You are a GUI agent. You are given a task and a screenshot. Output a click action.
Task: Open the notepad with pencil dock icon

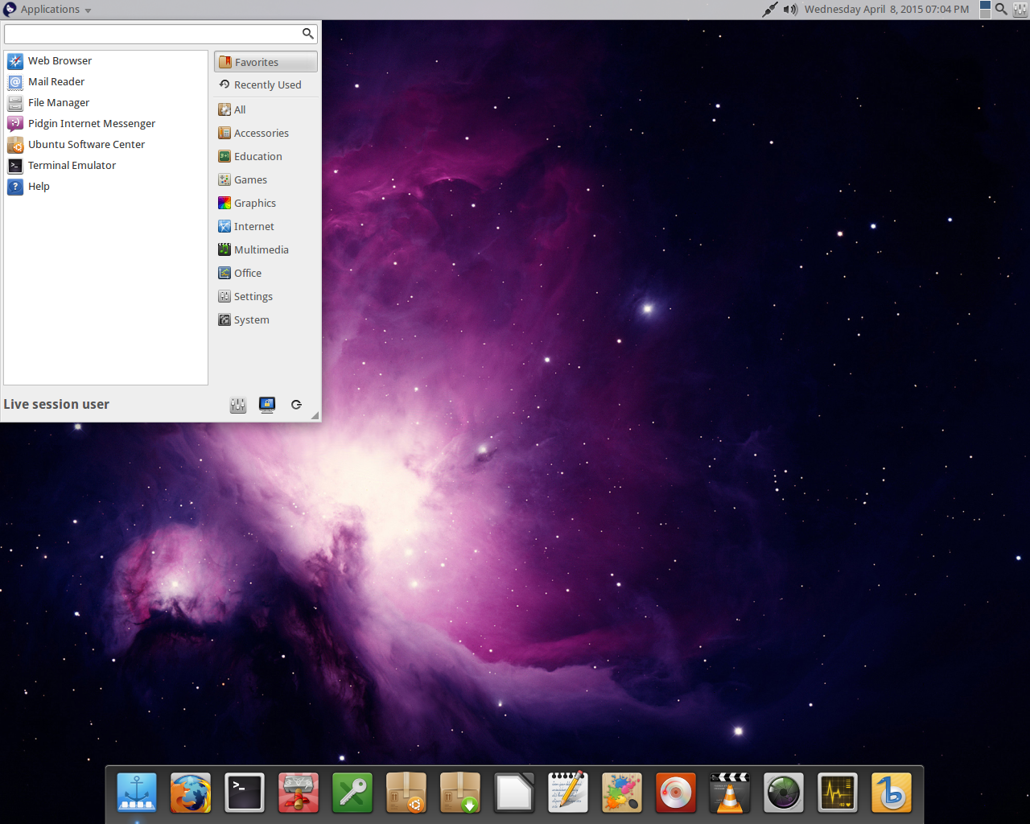(568, 793)
